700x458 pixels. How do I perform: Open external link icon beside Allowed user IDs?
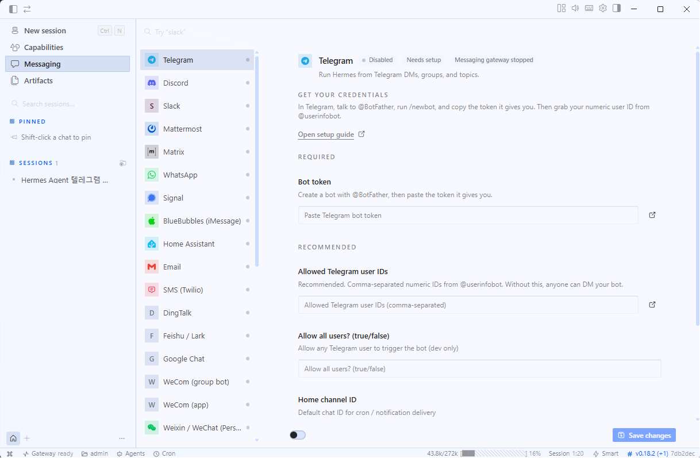click(652, 305)
